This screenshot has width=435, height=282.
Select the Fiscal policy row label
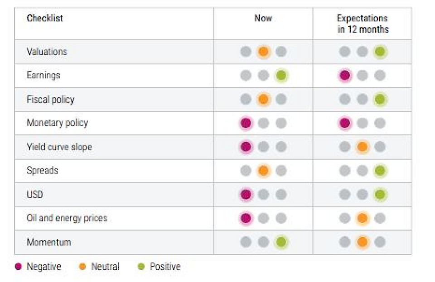(50, 99)
